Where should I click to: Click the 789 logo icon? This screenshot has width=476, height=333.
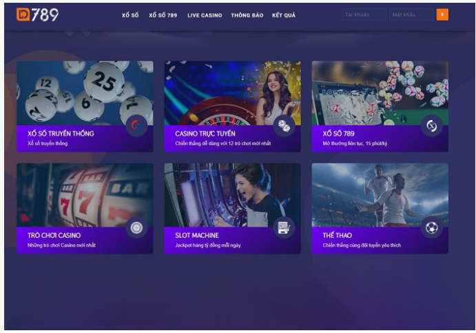[37, 14]
